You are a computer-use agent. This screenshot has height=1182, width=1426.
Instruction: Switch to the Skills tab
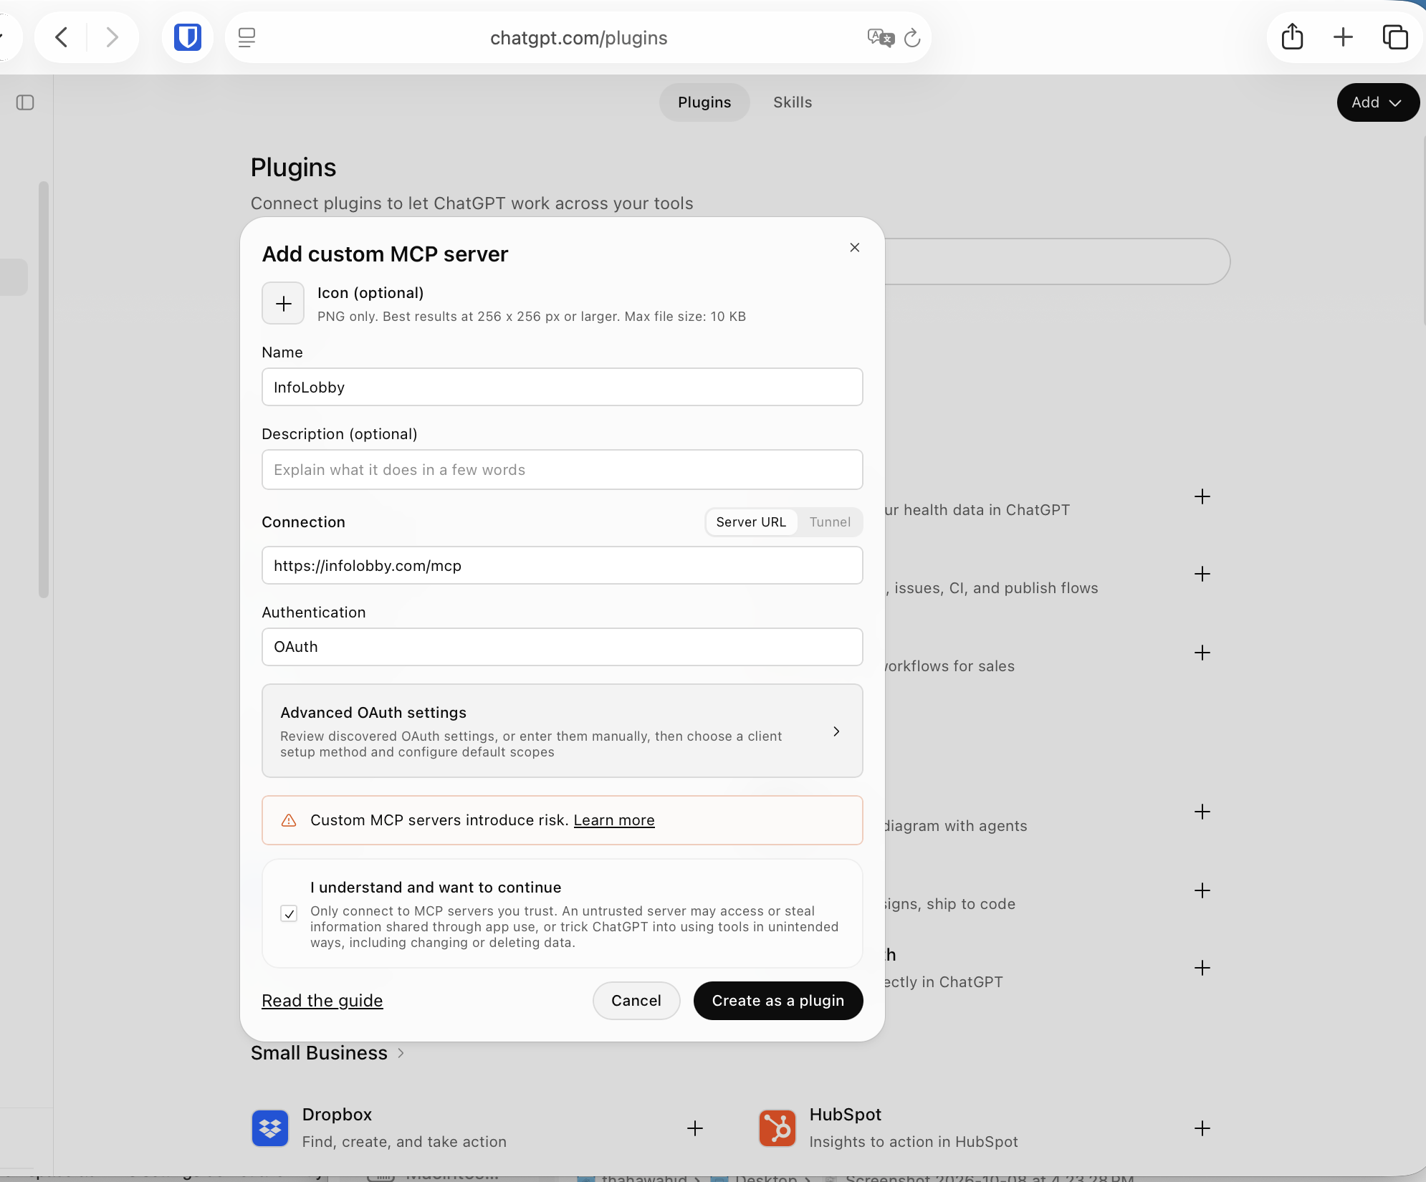click(793, 102)
